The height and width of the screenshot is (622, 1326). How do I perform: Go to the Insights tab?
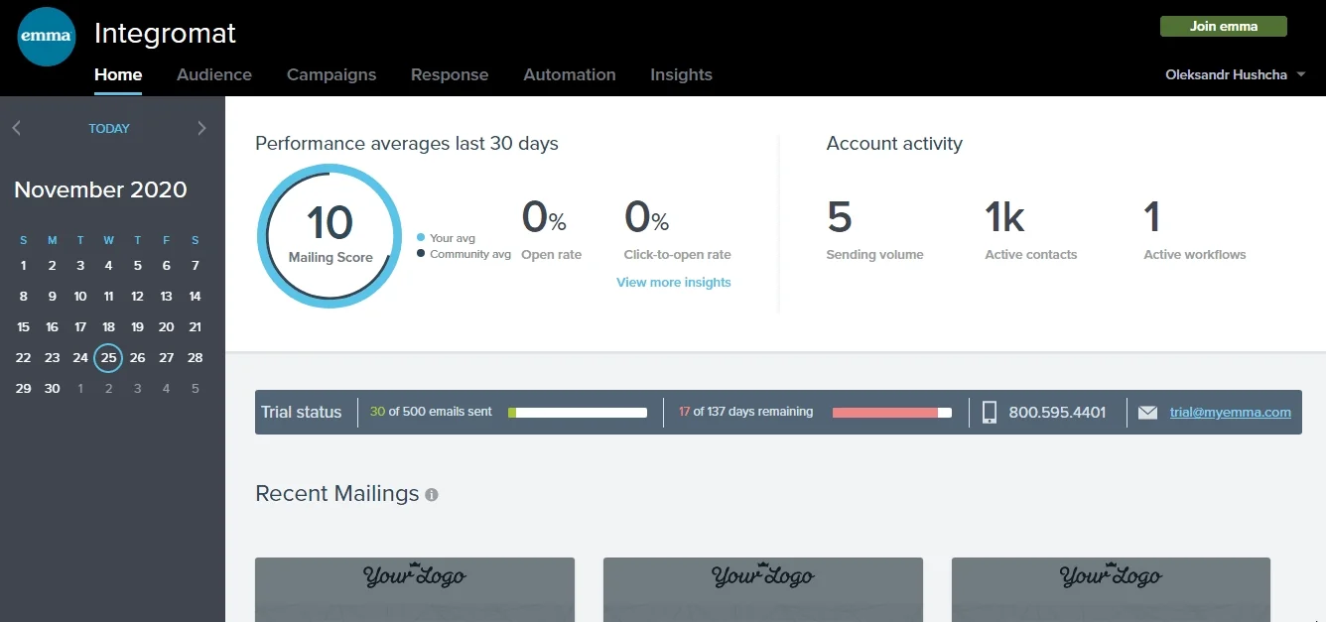681,74
